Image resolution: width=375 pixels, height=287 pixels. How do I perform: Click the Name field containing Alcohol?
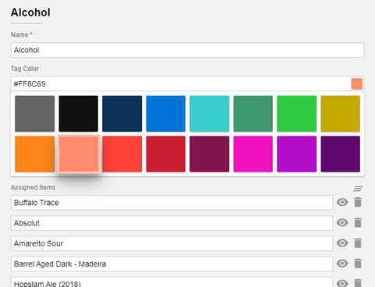pos(187,50)
